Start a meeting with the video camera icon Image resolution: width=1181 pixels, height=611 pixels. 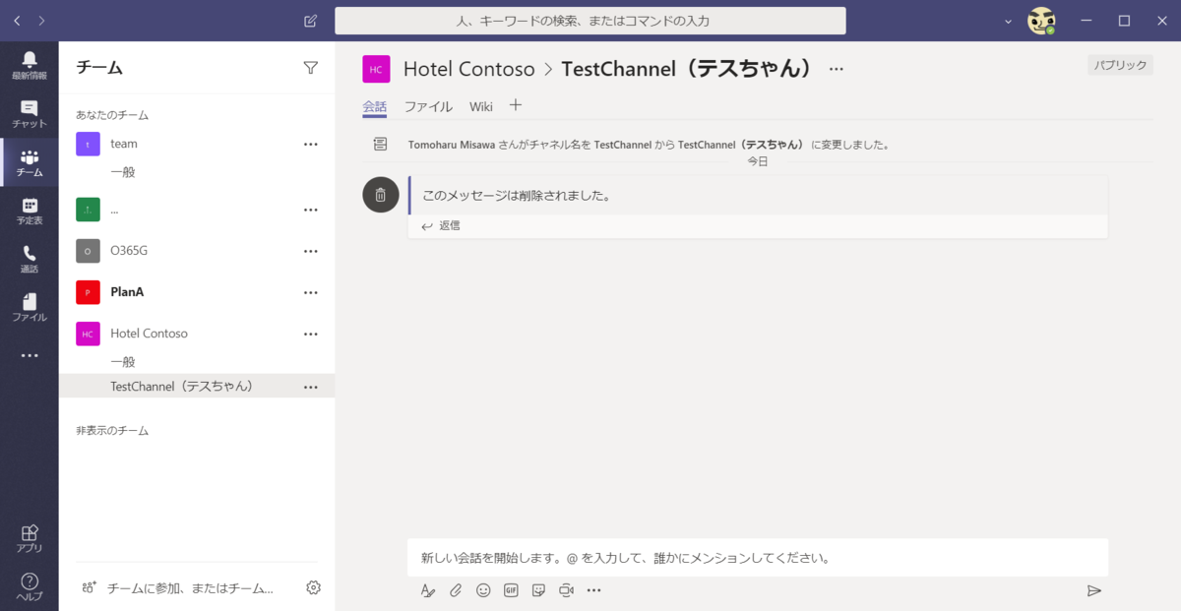(x=566, y=590)
